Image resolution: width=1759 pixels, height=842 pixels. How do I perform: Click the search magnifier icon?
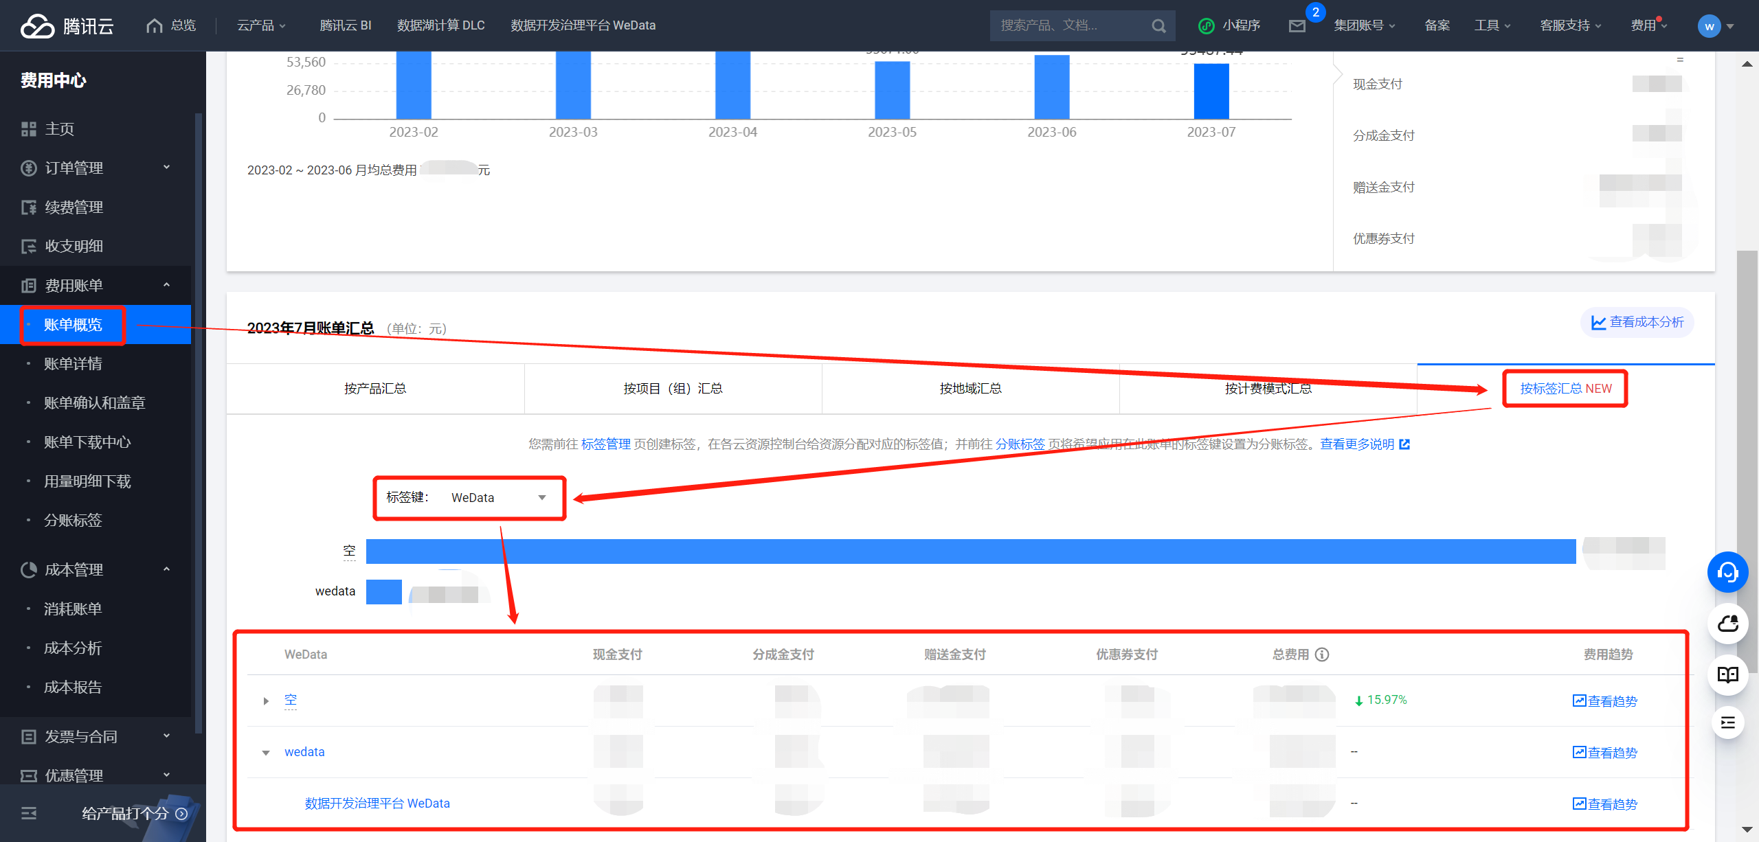(x=1158, y=26)
